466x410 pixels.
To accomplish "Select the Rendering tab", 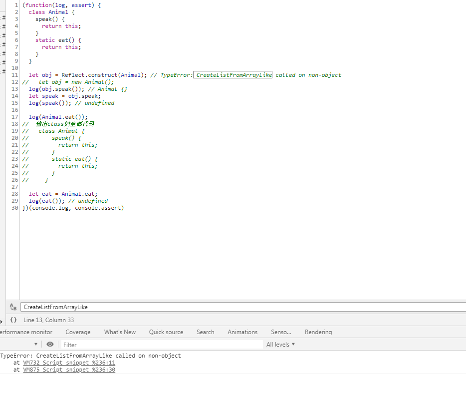I will [318, 332].
